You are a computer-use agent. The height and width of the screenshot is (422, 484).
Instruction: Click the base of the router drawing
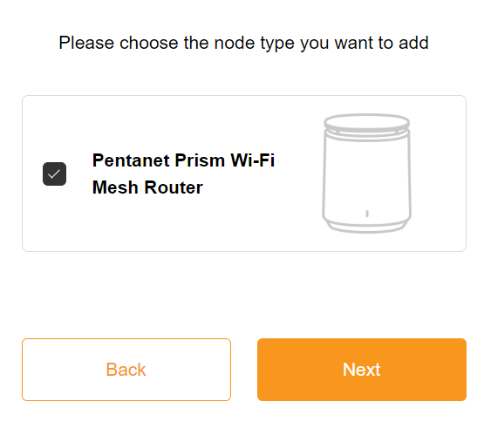pos(366,225)
